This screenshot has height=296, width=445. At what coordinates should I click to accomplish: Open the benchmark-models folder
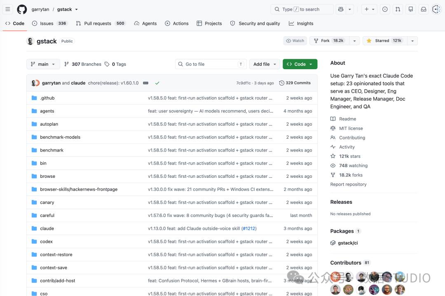(x=60, y=137)
